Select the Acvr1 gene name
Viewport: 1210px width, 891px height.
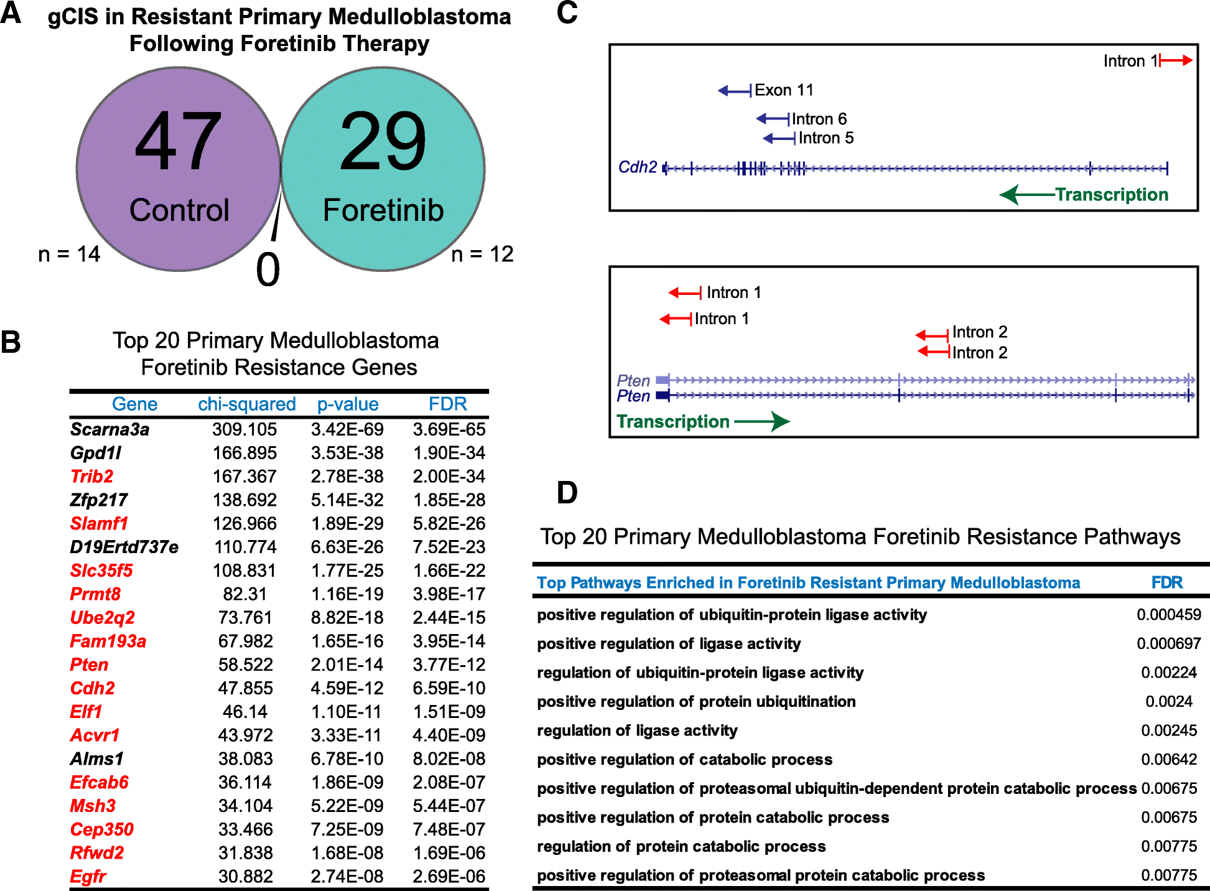[x=94, y=735]
